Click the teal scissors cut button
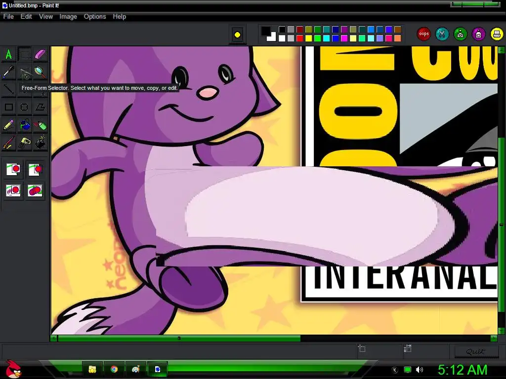Image resolution: width=506 pixels, height=379 pixels. tap(442, 34)
